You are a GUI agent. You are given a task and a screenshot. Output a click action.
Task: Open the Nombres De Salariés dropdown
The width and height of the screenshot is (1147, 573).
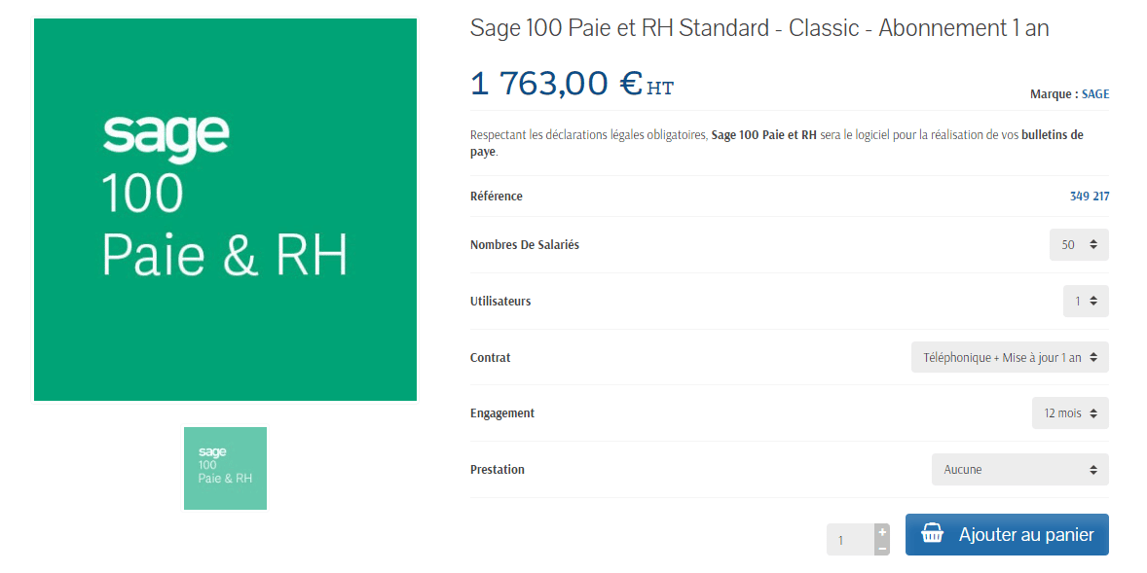pyautogui.click(x=1079, y=245)
